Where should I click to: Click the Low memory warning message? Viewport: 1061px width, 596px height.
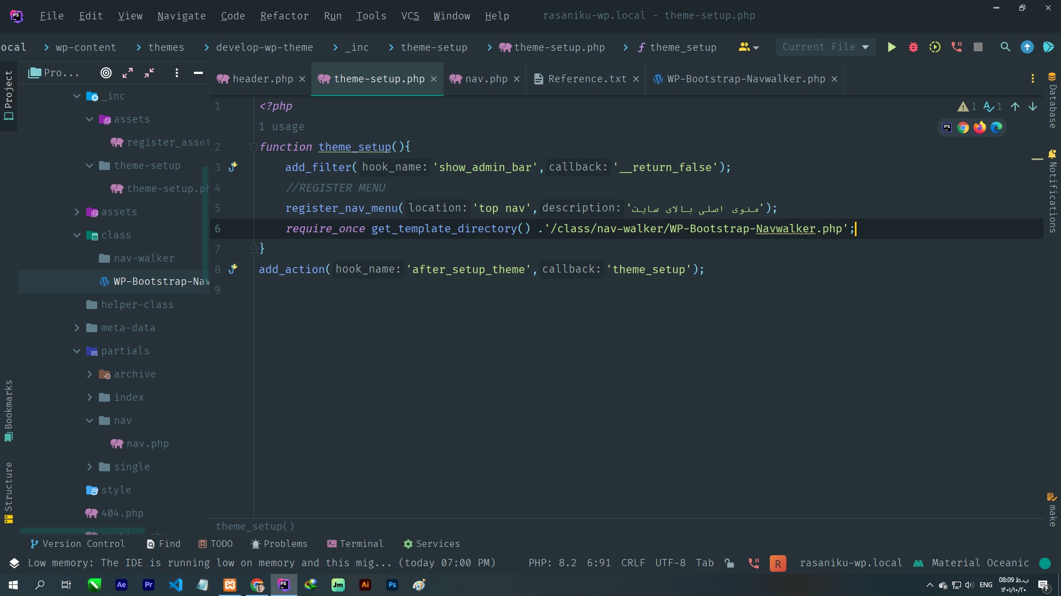(x=261, y=563)
